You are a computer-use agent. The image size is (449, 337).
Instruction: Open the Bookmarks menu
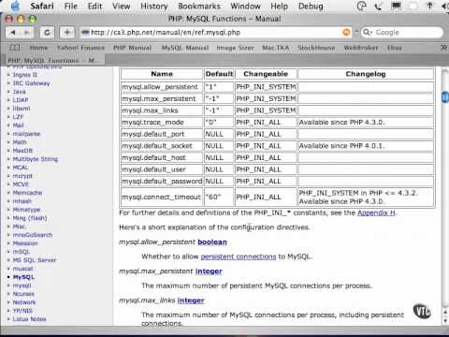199,6
